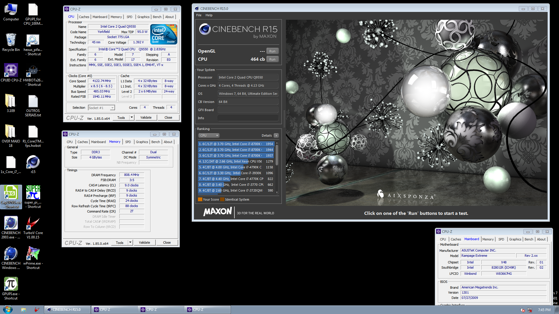
Task: Click Close in CPU-Z CPU window
Action: click(x=168, y=117)
